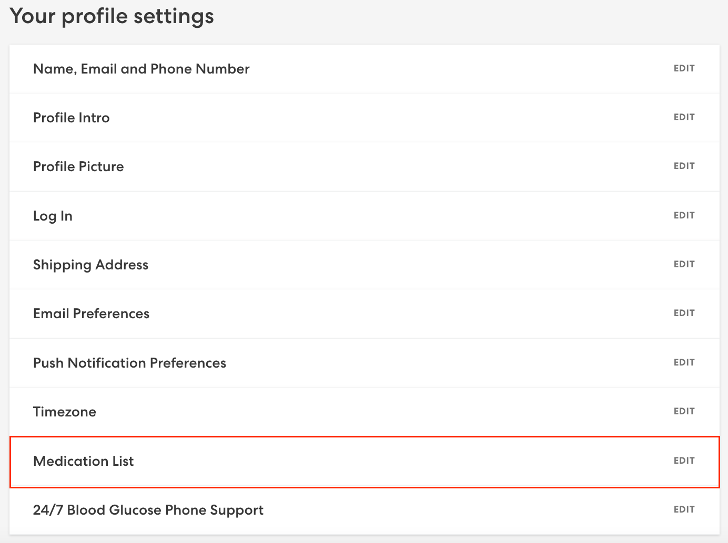
Task: Click the Timezone row label
Action: point(65,412)
